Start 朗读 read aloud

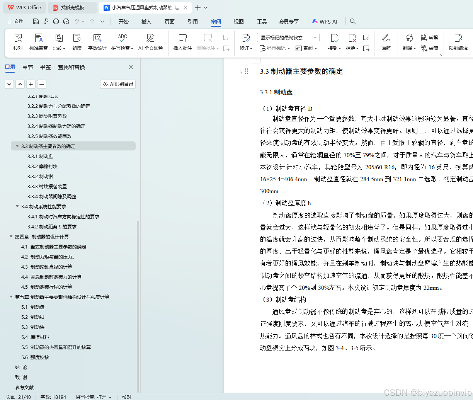77,42
